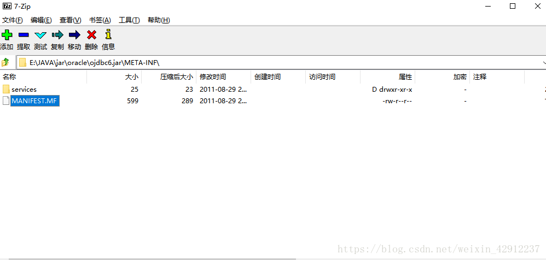Sort by the 注释 column header
The width and height of the screenshot is (546, 260).
(497, 77)
